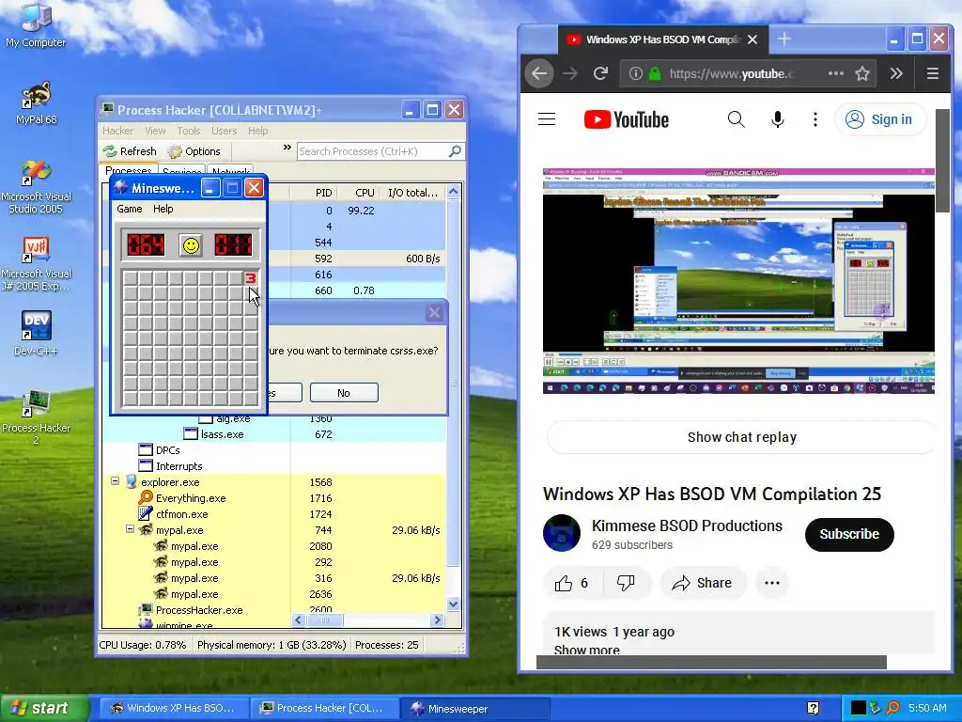
Task: Go to the YouTube home logo
Action: click(x=627, y=119)
